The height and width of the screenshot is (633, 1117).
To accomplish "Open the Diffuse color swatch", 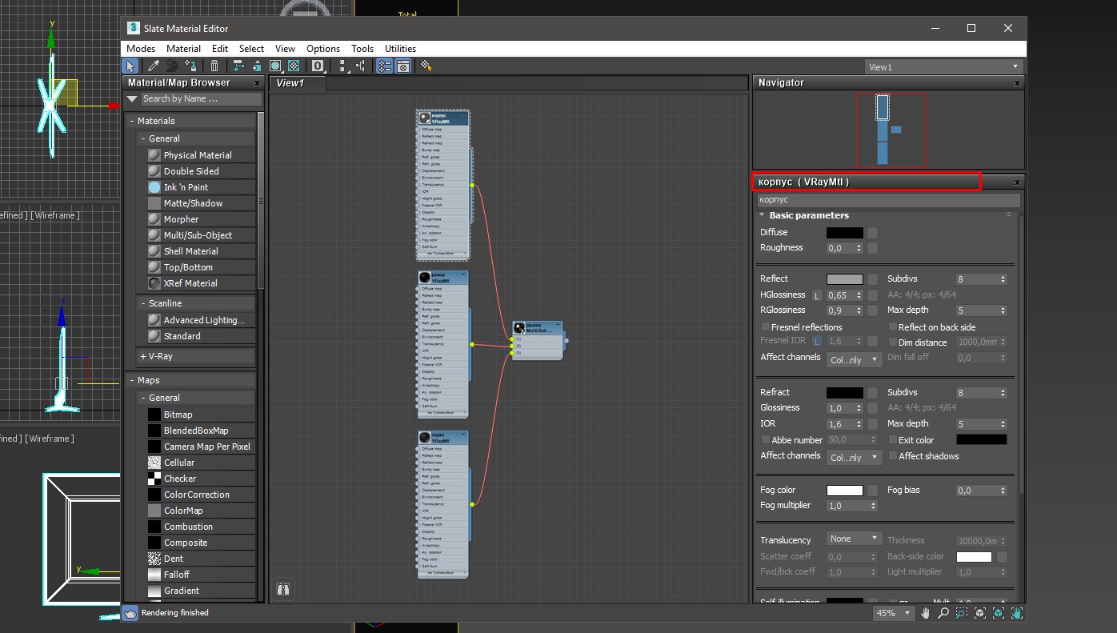I will tap(845, 233).
